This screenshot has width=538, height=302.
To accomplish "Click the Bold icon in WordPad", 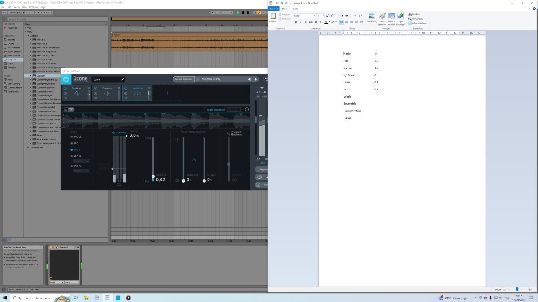I will pyautogui.click(x=296, y=22).
